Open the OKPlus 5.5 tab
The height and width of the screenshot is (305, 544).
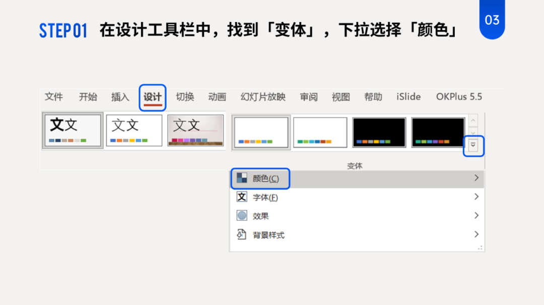tap(459, 97)
